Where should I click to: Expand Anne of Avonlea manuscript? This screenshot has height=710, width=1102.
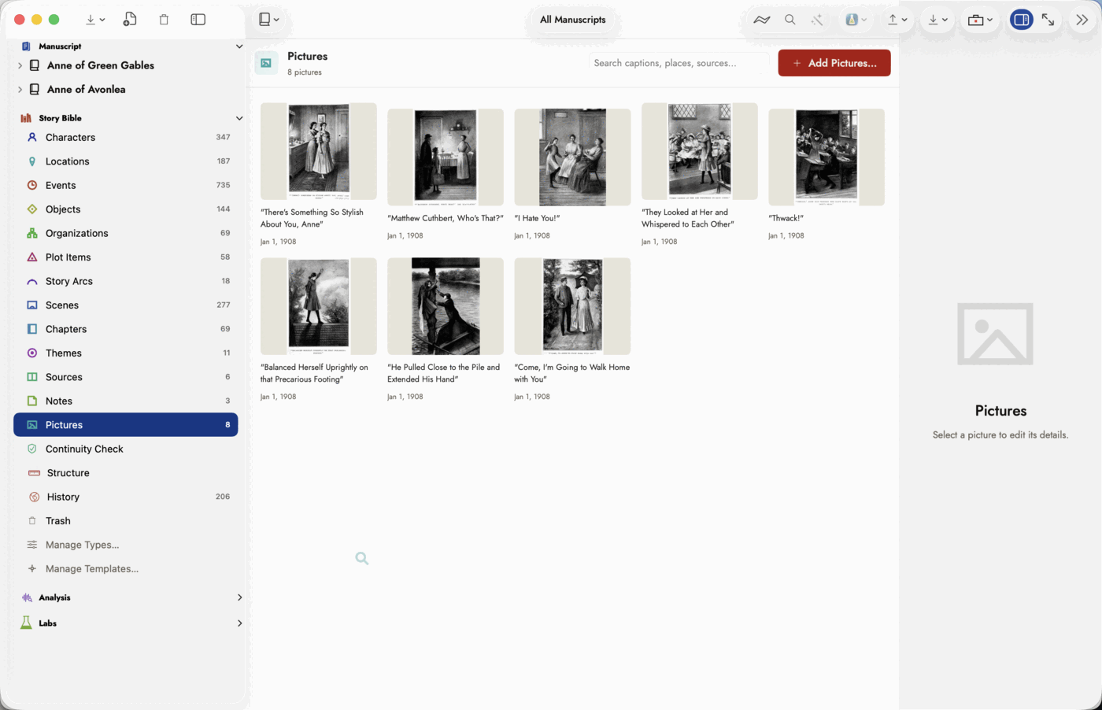tap(20, 90)
